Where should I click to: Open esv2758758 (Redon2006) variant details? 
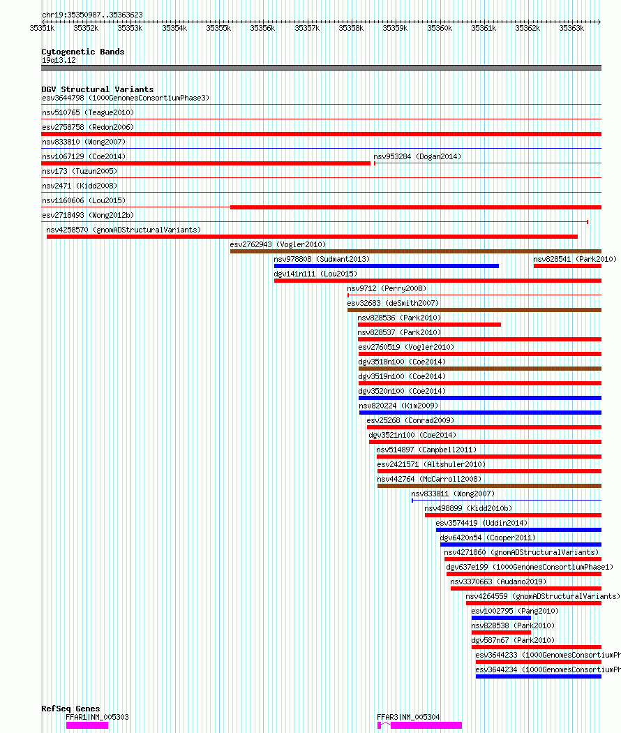pyautogui.click(x=88, y=127)
